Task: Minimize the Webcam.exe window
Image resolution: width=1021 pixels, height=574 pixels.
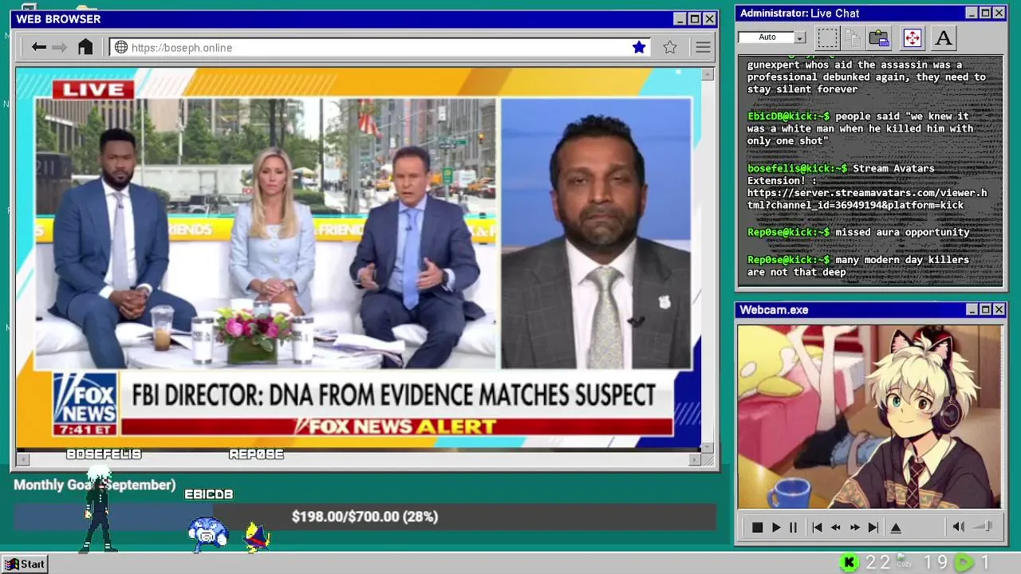Action: [x=972, y=309]
